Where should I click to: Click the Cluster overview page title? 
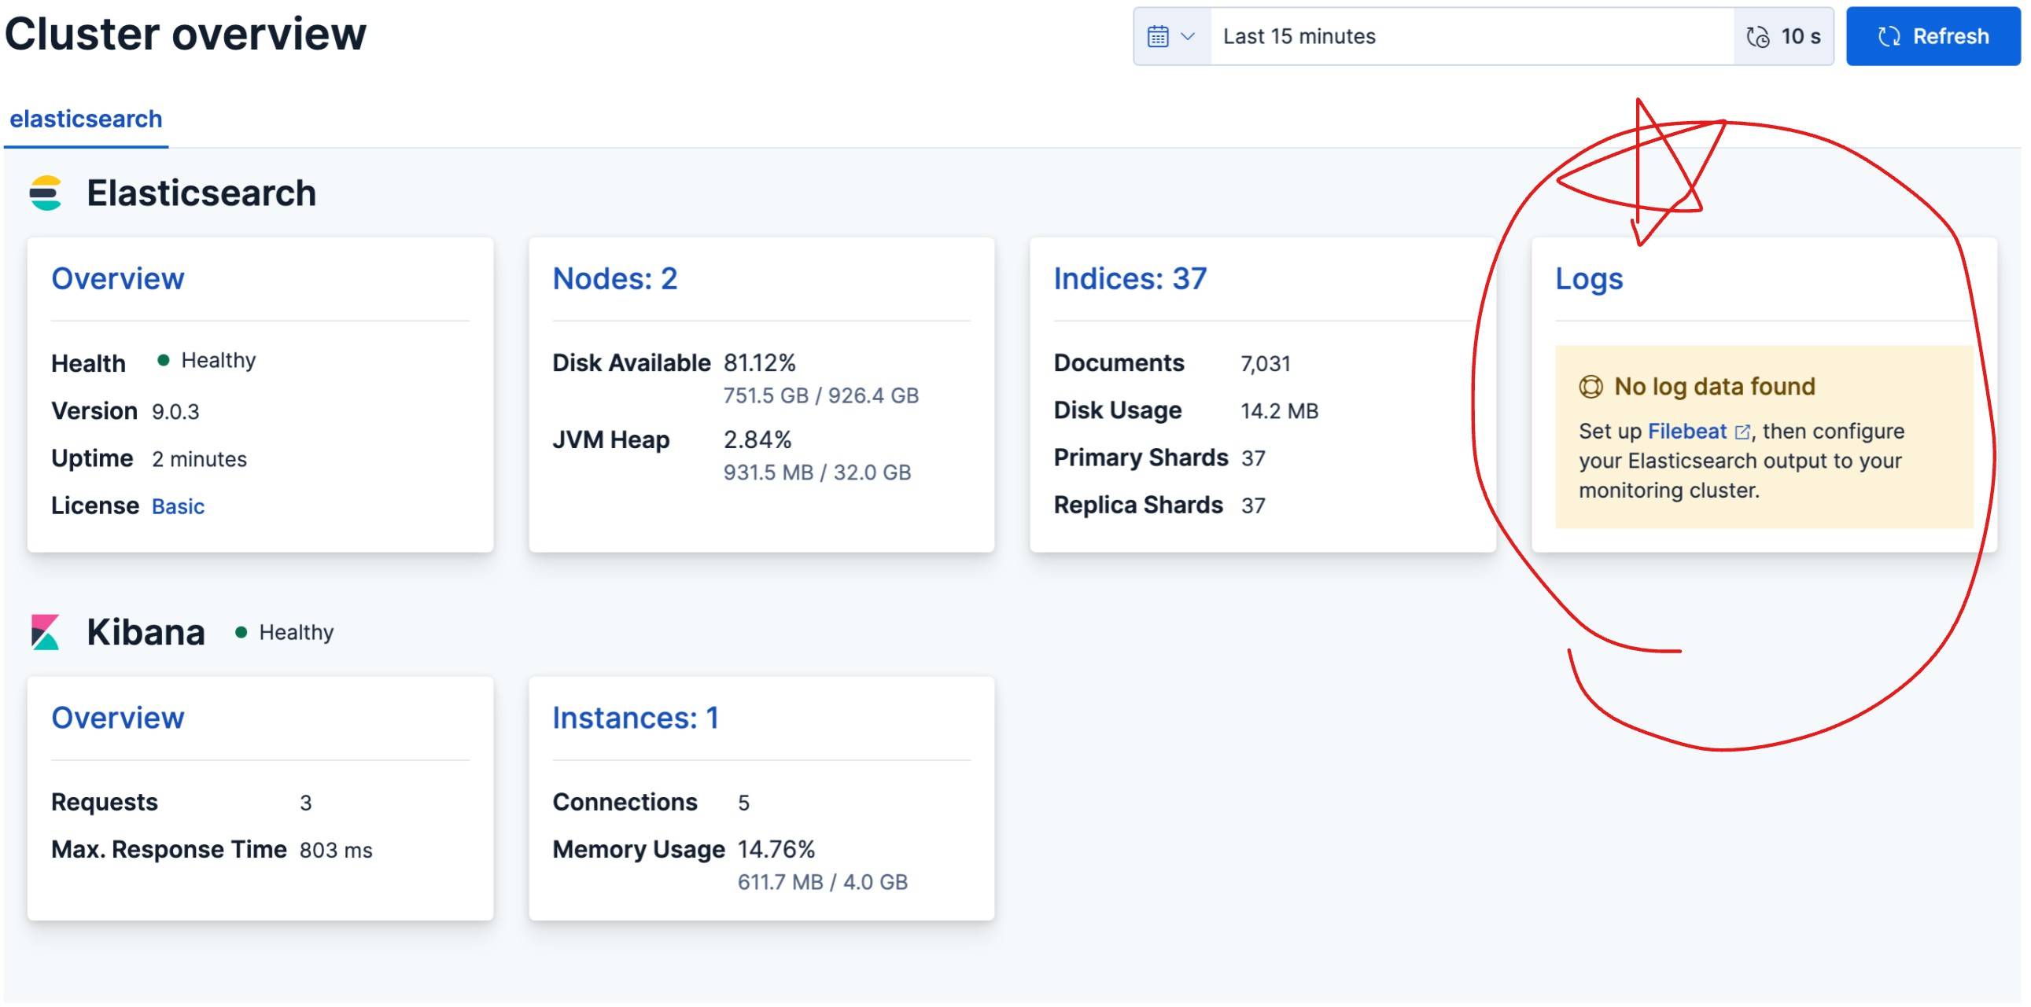(x=186, y=34)
